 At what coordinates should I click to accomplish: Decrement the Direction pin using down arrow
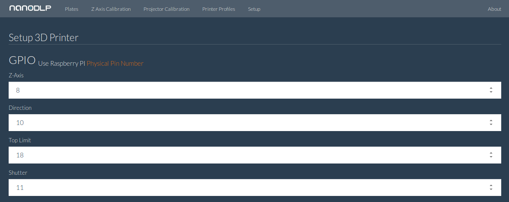tap(491, 125)
